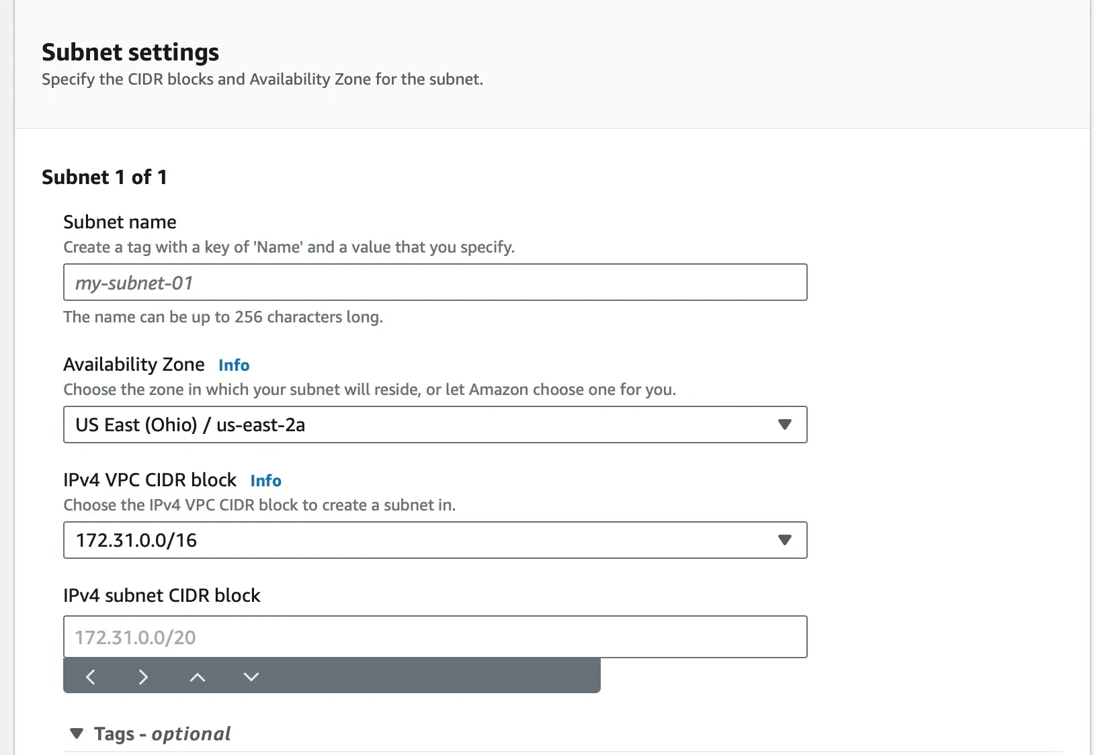Open Info link beside Availability Zone
The height and width of the screenshot is (755, 1094).
pos(234,365)
